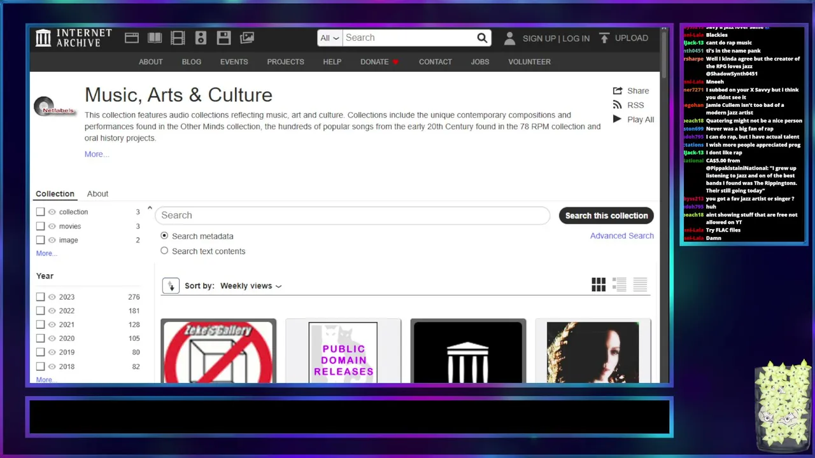This screenshot has height=458, width=815.
Task: Click the Upload link text
Action: coord(631,38)
